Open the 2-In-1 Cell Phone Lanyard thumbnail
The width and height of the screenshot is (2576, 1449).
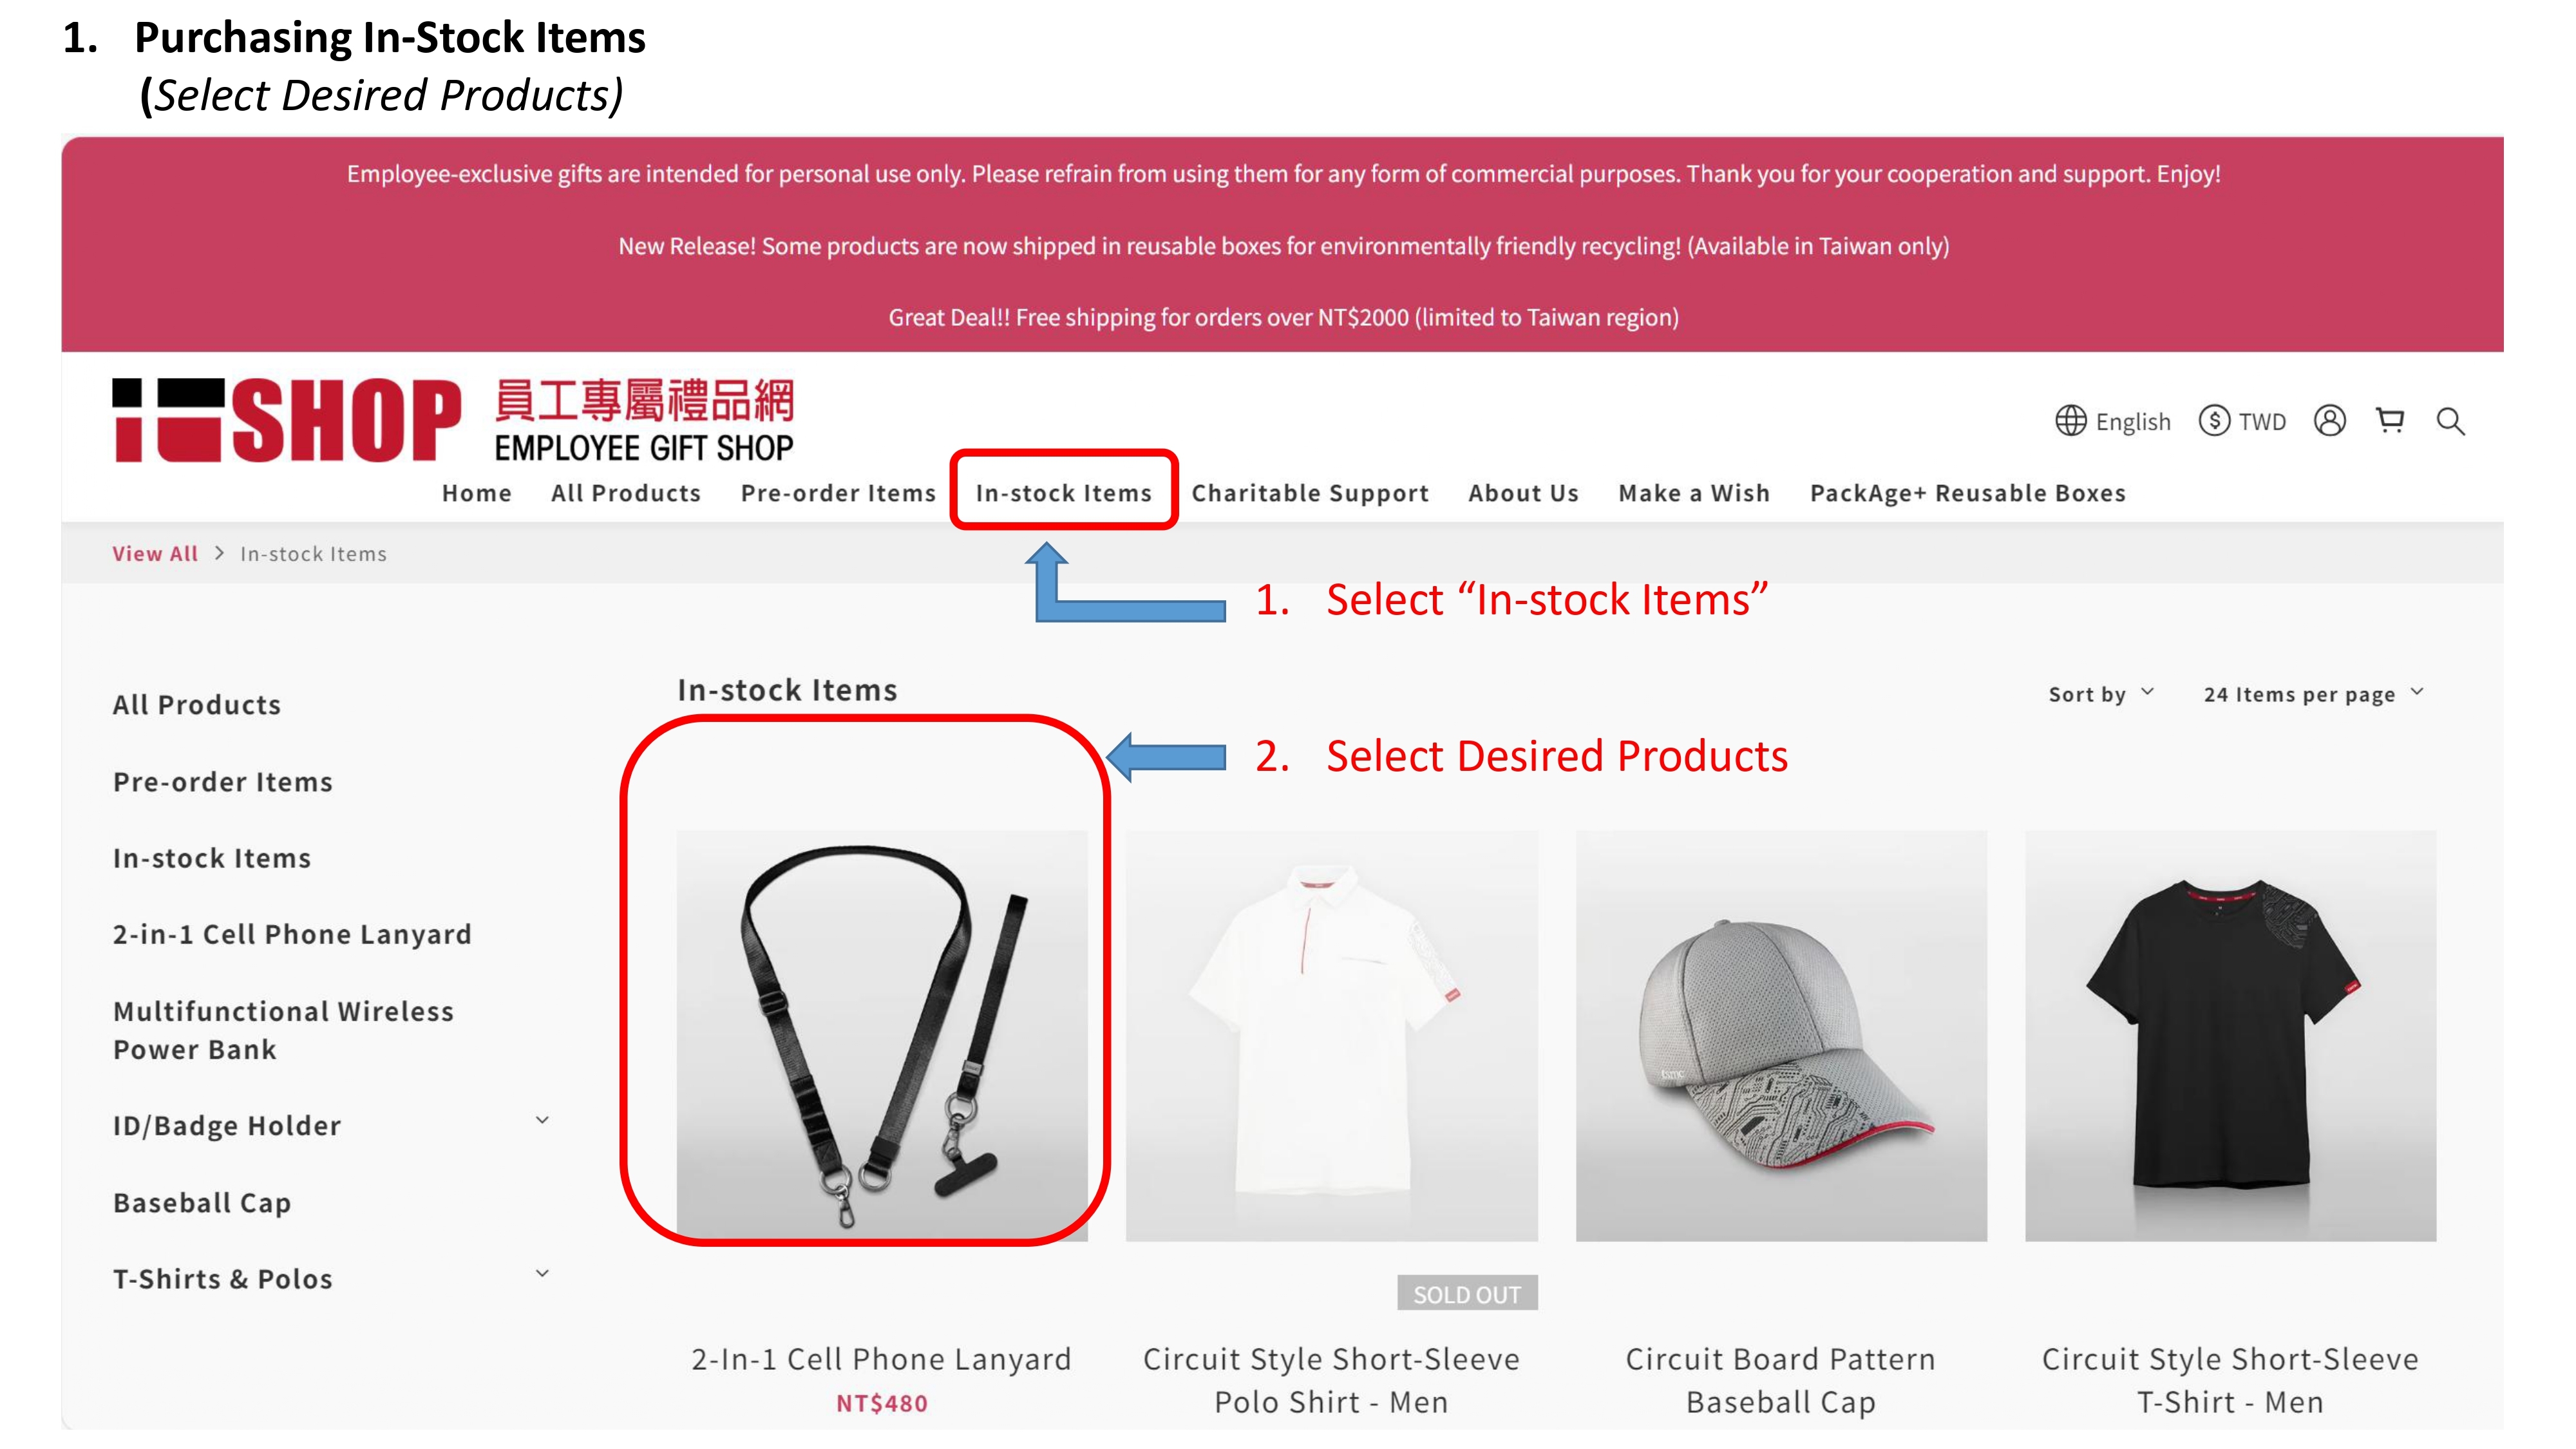point(882,1035)
